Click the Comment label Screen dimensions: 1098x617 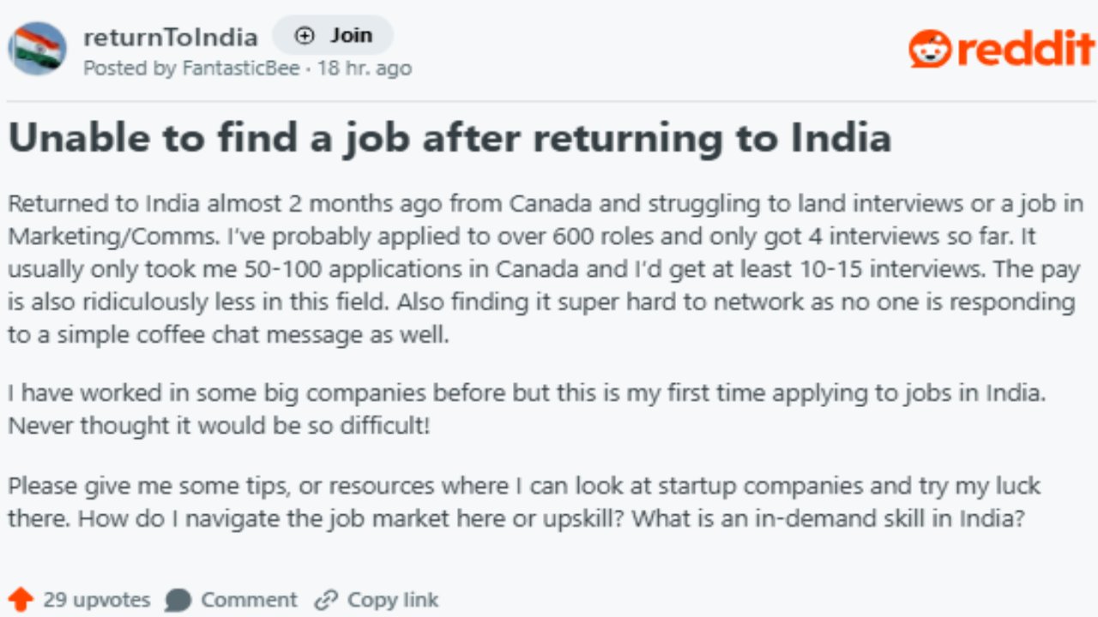[x=249, y=599]
